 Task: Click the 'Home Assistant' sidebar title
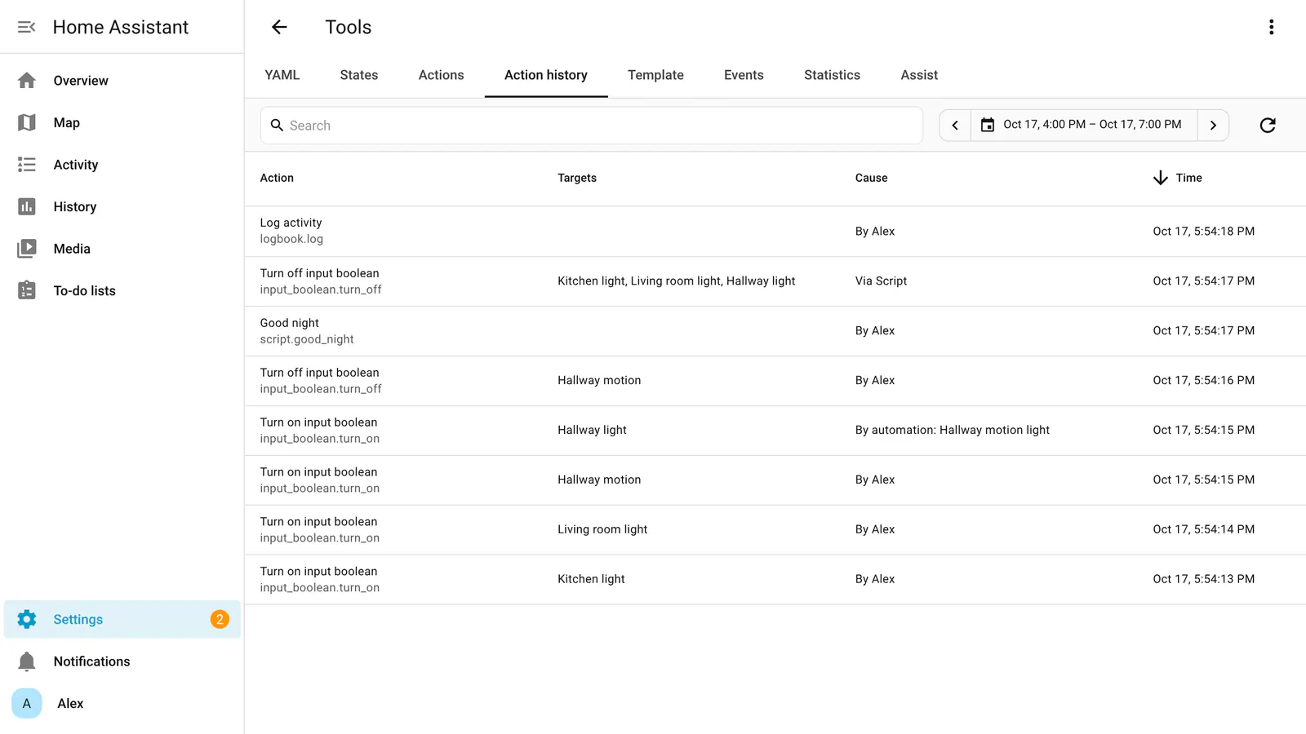click(x=121, y=27)
